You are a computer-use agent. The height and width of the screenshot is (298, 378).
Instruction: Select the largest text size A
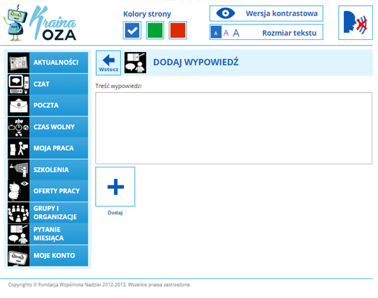click(236, 33)
